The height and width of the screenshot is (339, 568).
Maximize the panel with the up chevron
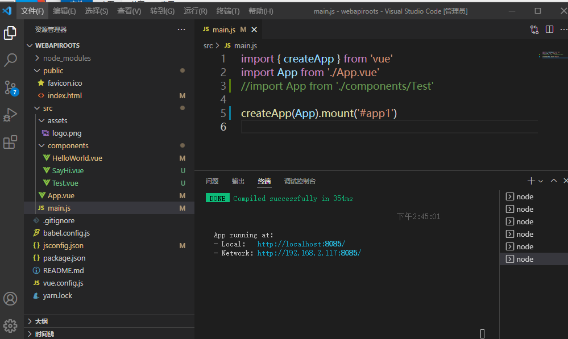(553, 181)
